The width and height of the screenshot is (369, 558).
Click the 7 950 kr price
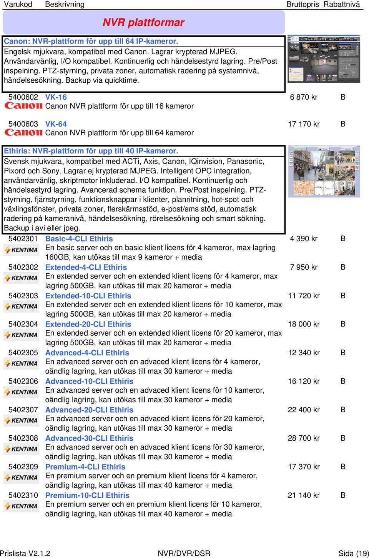pos(304,267)
